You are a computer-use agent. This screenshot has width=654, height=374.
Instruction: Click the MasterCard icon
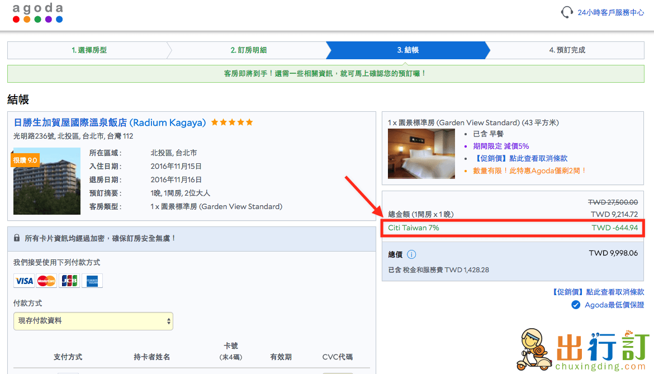tap(46, 281)
